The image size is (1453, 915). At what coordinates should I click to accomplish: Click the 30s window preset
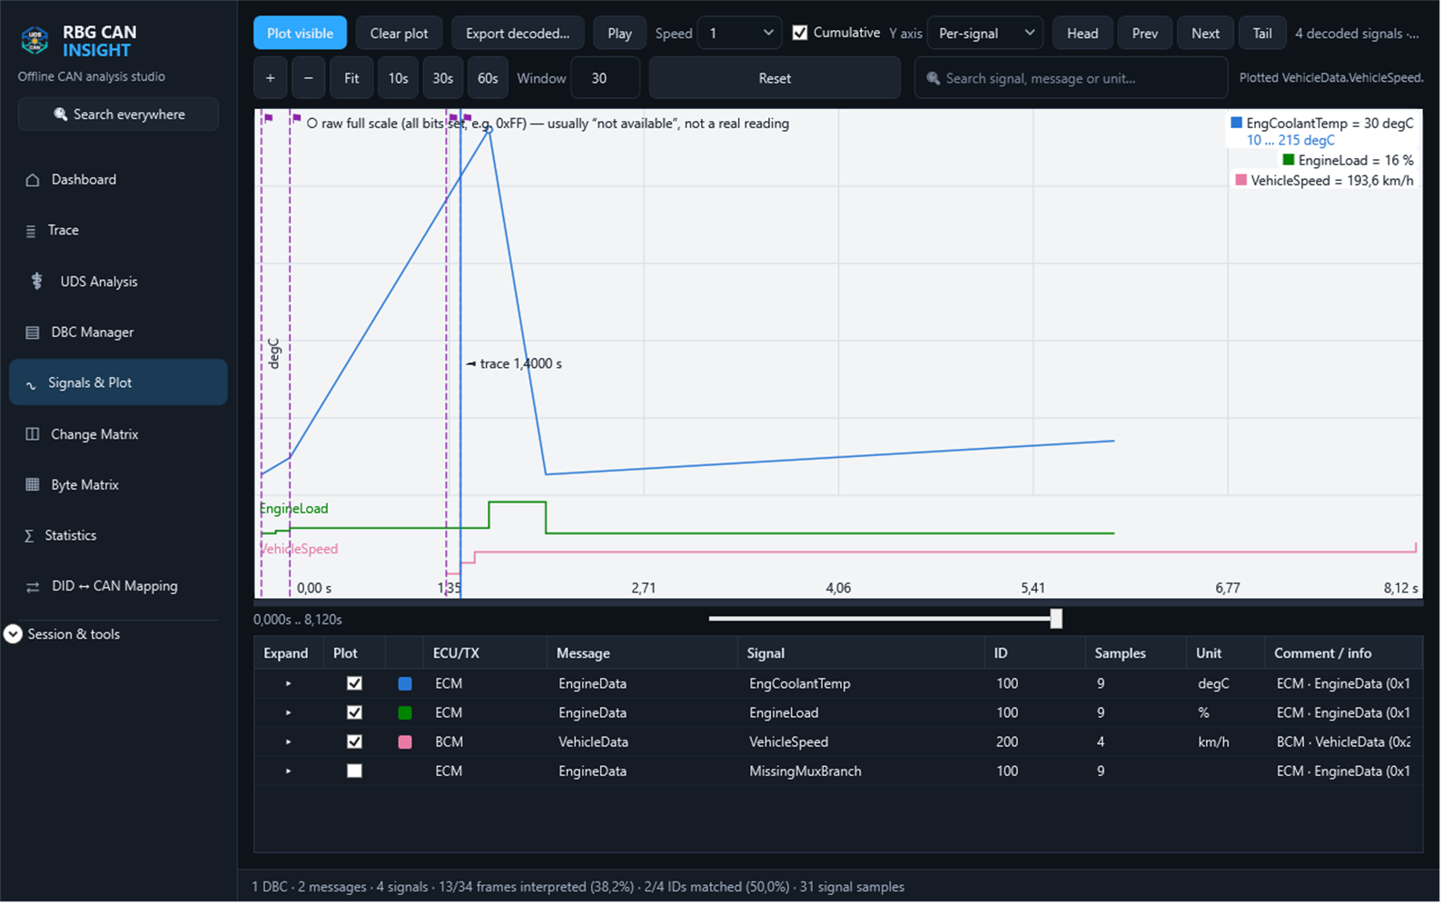tap(442, 78)
